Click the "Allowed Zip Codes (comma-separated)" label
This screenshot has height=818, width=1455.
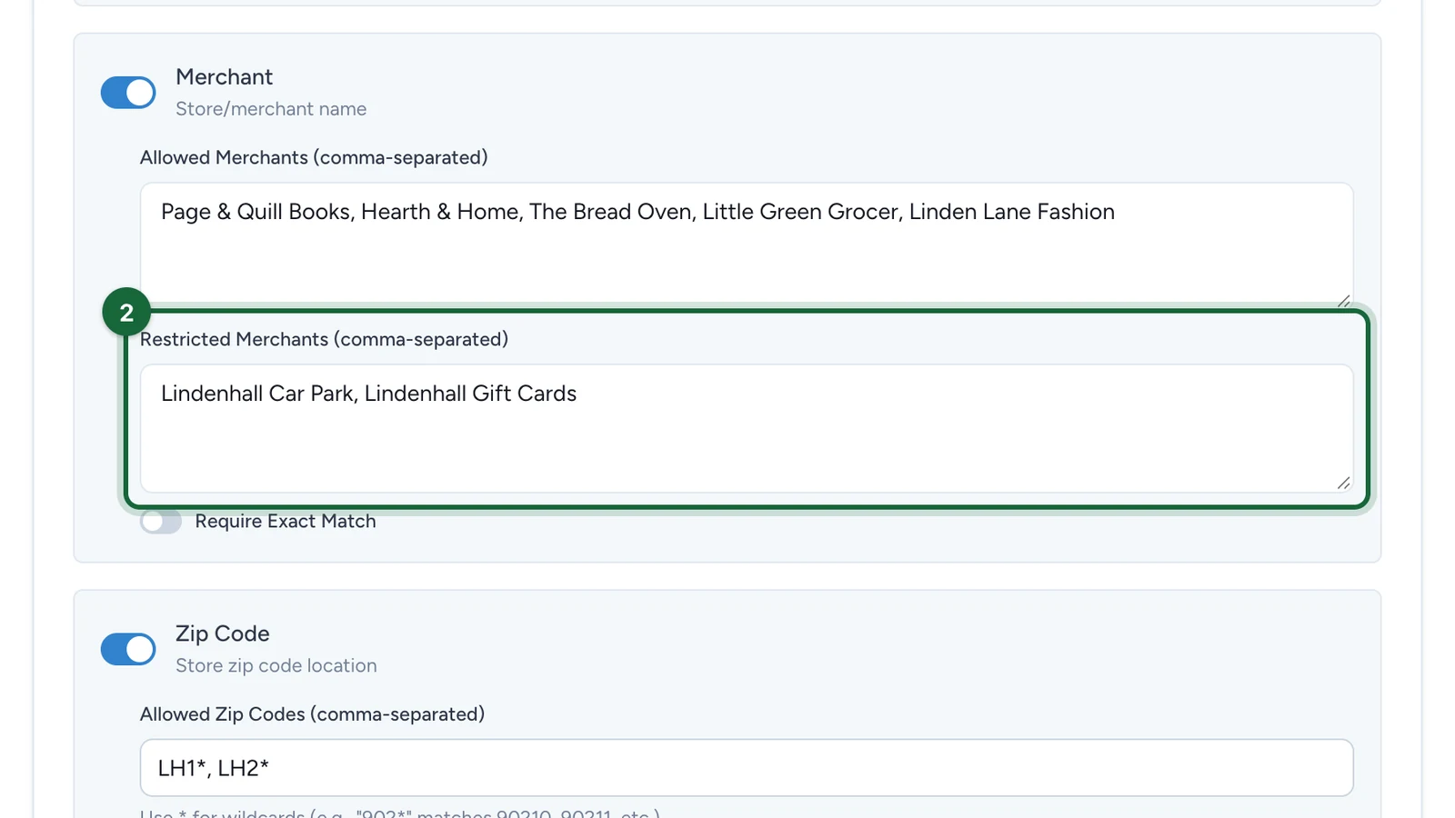coord(312,714)
